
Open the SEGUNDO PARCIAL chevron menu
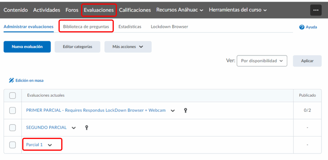click(74, 128)
